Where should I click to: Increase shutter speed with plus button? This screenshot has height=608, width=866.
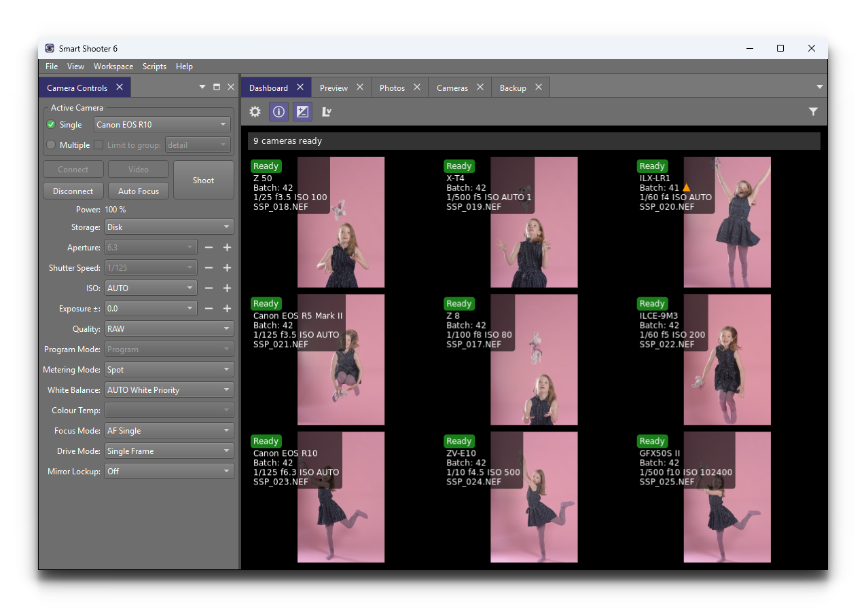227,268
